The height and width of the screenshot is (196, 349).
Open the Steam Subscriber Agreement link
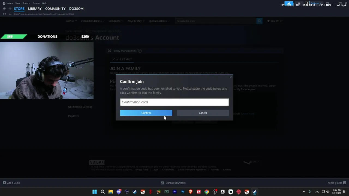tap(192, 170)
